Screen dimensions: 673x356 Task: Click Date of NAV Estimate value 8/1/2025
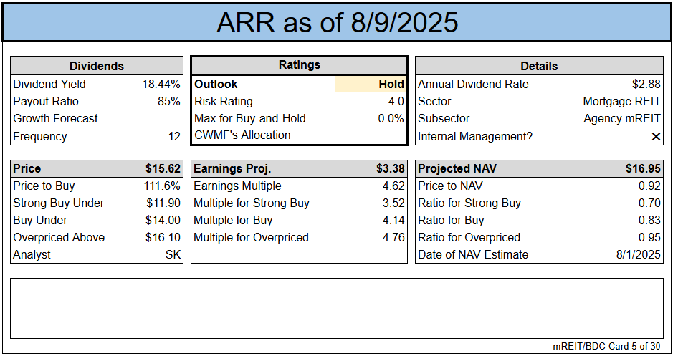tap(638, 254)
